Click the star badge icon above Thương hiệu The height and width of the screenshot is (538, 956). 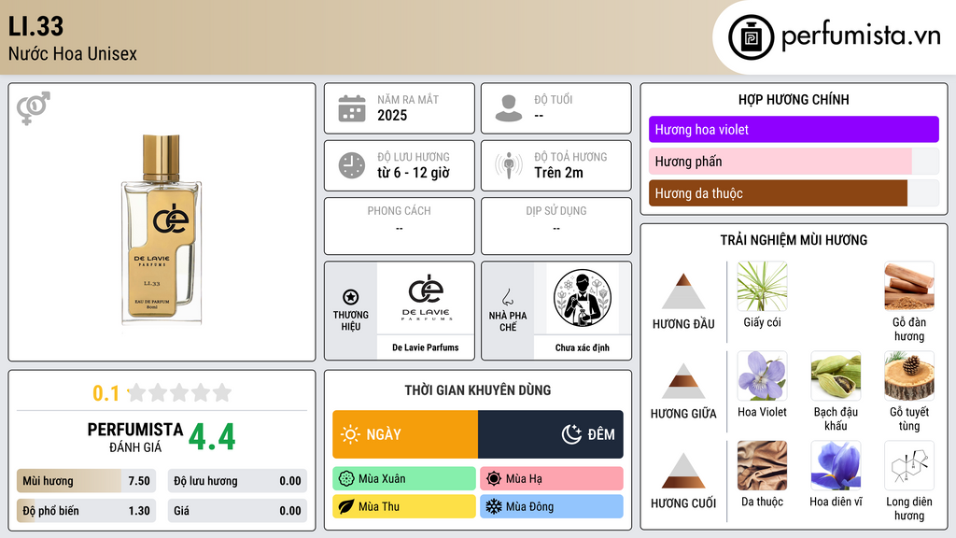point(351,297)
